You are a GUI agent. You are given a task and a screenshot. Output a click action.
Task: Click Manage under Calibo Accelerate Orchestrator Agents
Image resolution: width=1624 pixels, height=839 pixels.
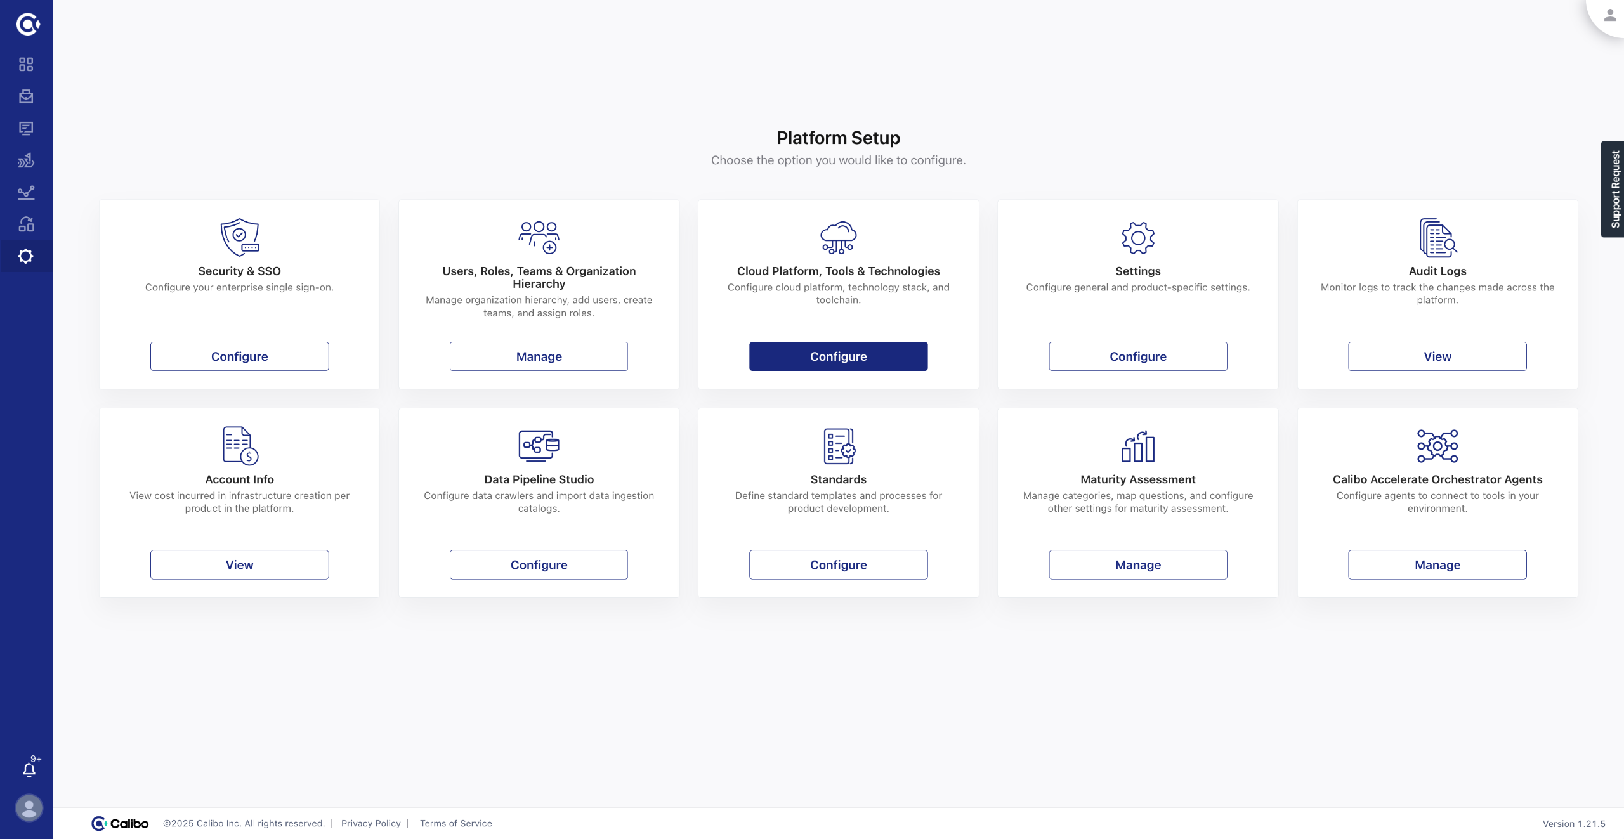[1437, 564]
